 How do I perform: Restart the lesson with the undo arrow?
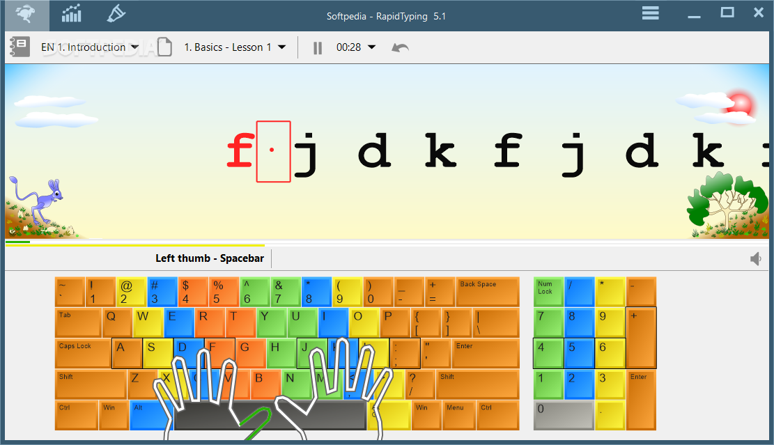click(x=399, y=47)
